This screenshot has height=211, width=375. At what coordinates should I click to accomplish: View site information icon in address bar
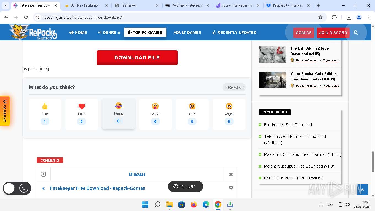38,17
